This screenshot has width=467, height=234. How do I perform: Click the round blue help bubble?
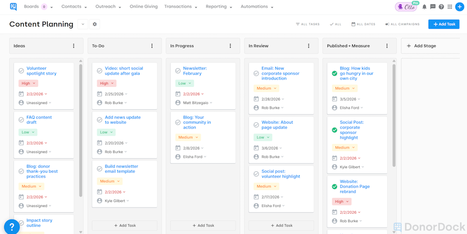[x=12, y=227]
